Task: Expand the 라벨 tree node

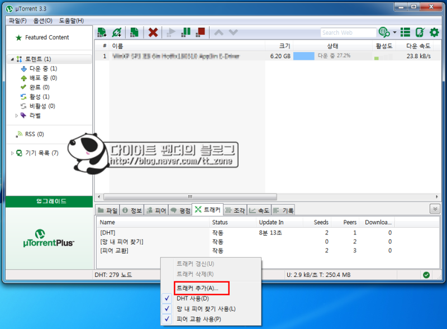Action: 16,115
